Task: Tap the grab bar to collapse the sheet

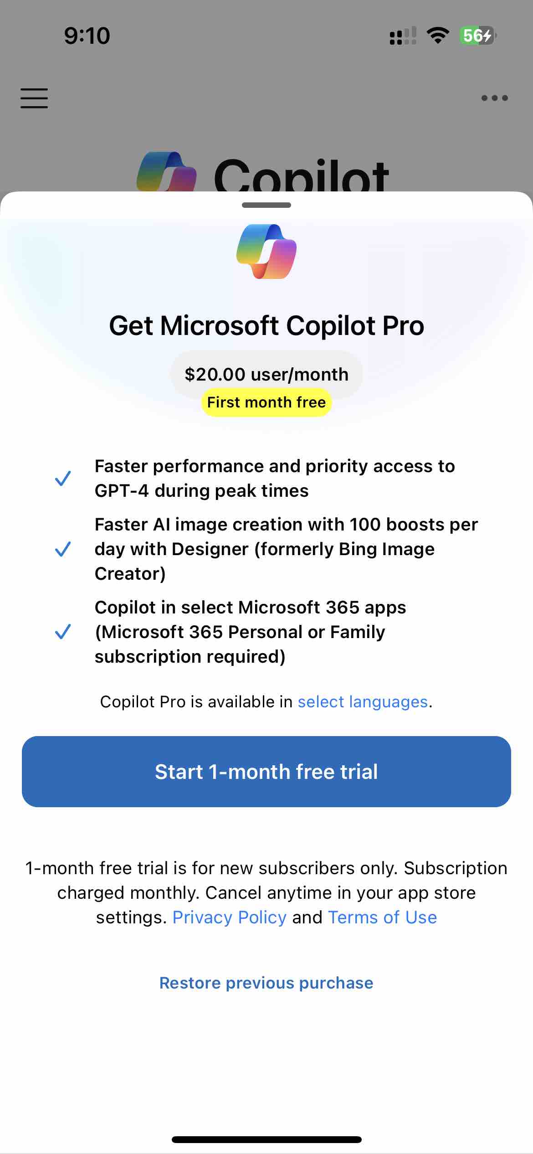Action: pos(266,206)
